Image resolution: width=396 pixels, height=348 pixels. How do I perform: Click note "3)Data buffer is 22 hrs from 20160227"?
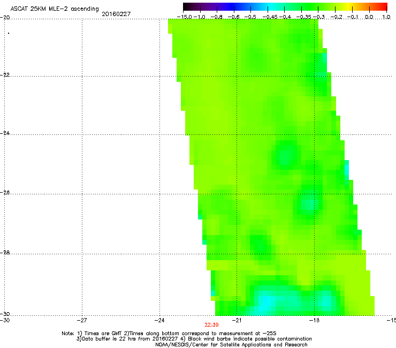127,339
